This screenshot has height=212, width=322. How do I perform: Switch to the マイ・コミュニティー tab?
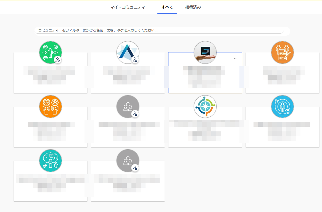130,7
